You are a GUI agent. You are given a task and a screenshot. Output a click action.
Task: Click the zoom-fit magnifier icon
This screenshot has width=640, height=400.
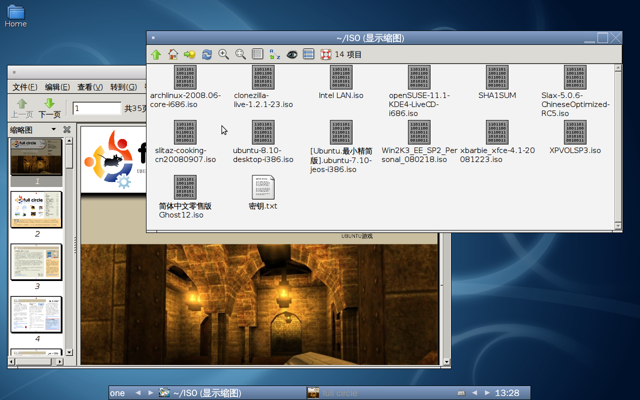(240, 54)
